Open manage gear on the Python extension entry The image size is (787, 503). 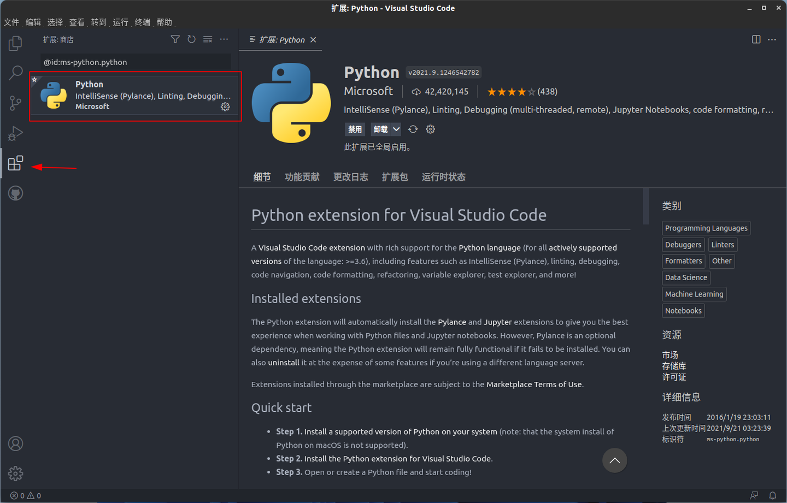click(x=225, y=107)
